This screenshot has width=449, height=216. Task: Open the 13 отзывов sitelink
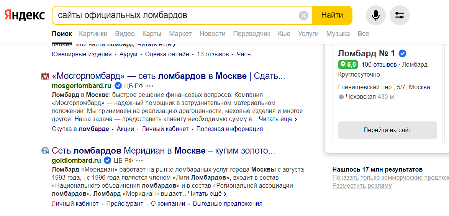(213, 54)
